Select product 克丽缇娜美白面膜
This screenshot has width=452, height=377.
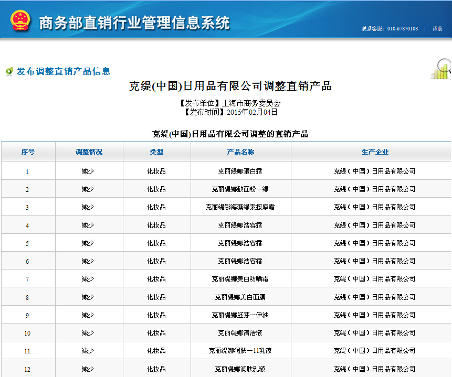pyautogui.click(x=240, y=297)
